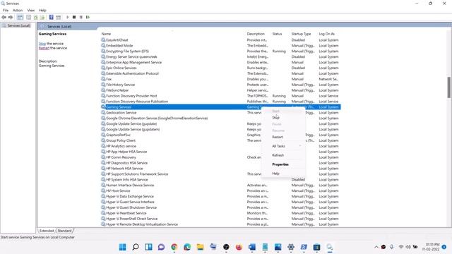Click the Forward arrow in the toolbar
This screenshot has height=254, width=452.
click(x=11, y=17)
